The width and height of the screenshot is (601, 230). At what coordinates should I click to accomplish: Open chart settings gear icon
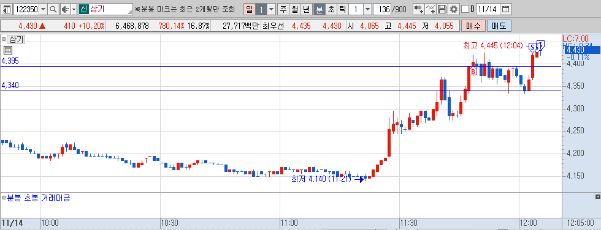(x=454, y=9)
